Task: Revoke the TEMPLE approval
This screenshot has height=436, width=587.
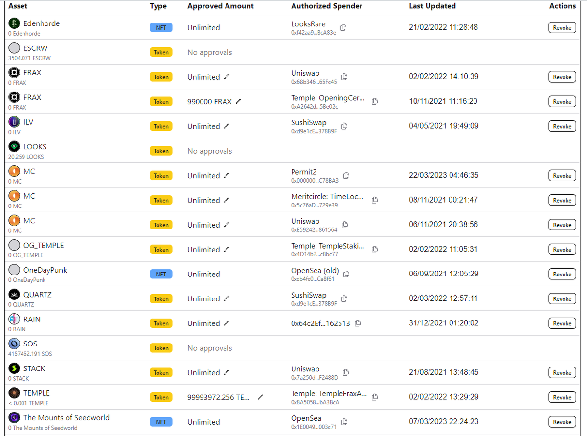Action: point(562,397)
